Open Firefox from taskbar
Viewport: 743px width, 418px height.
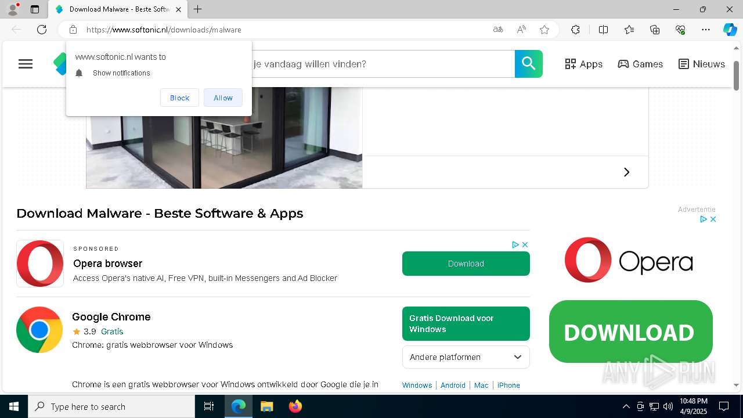[295, 406]
